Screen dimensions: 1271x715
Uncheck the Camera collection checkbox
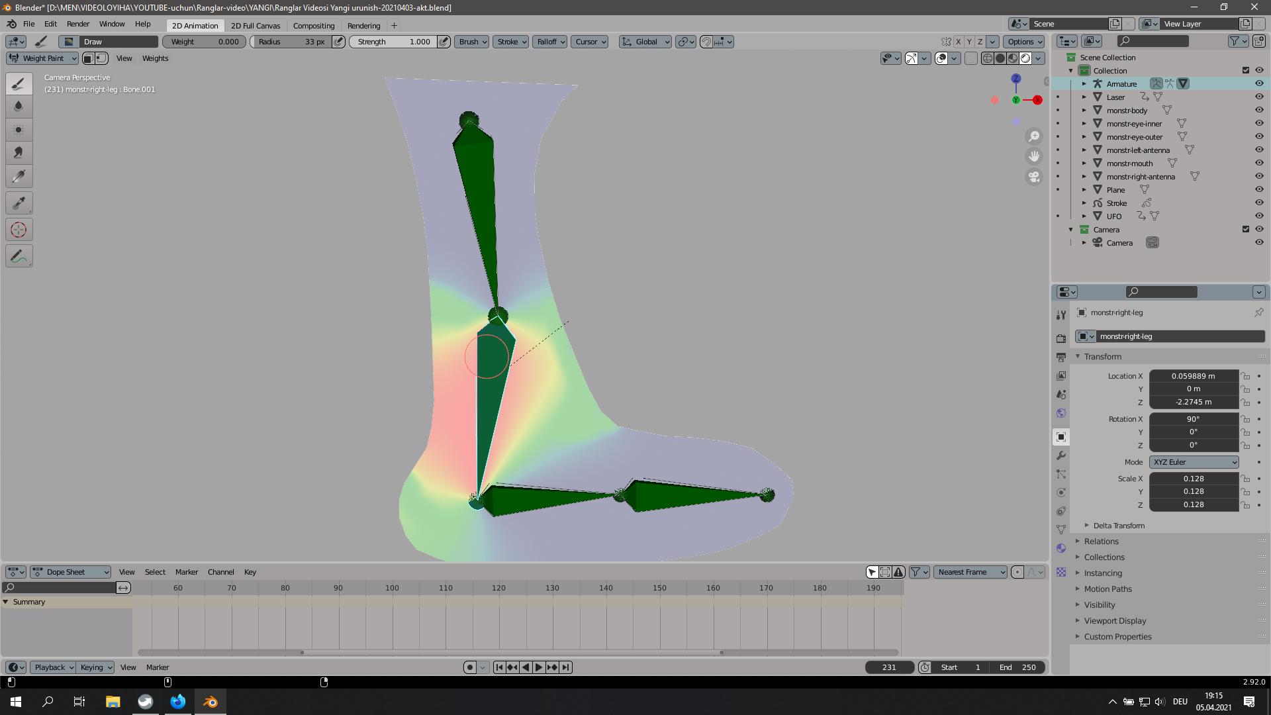[1246, 229]
